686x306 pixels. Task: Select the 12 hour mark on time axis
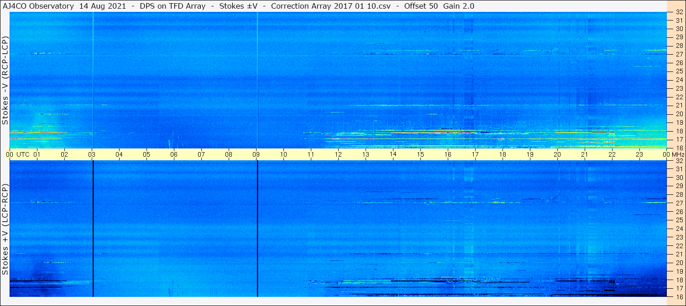tap(338, 154)
